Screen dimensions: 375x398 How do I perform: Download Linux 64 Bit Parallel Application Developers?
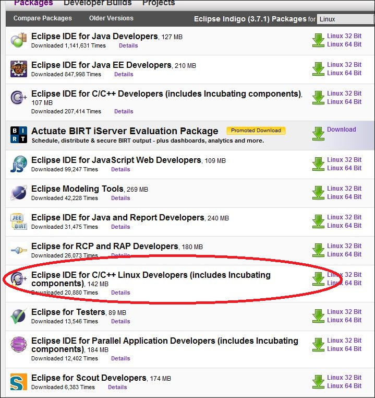(x=344, y=349)
